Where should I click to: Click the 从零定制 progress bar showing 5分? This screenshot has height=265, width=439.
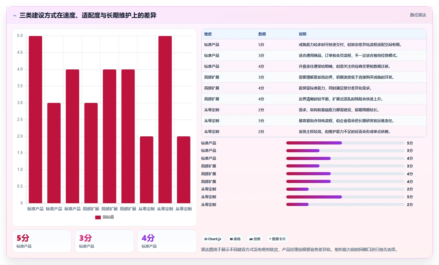click(345, 197)
